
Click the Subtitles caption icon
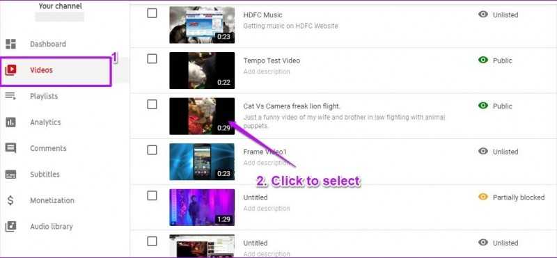[x=10, y=175]
